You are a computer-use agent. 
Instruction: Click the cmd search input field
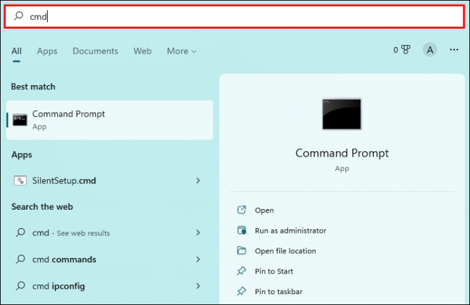click(x=234, y=16)
